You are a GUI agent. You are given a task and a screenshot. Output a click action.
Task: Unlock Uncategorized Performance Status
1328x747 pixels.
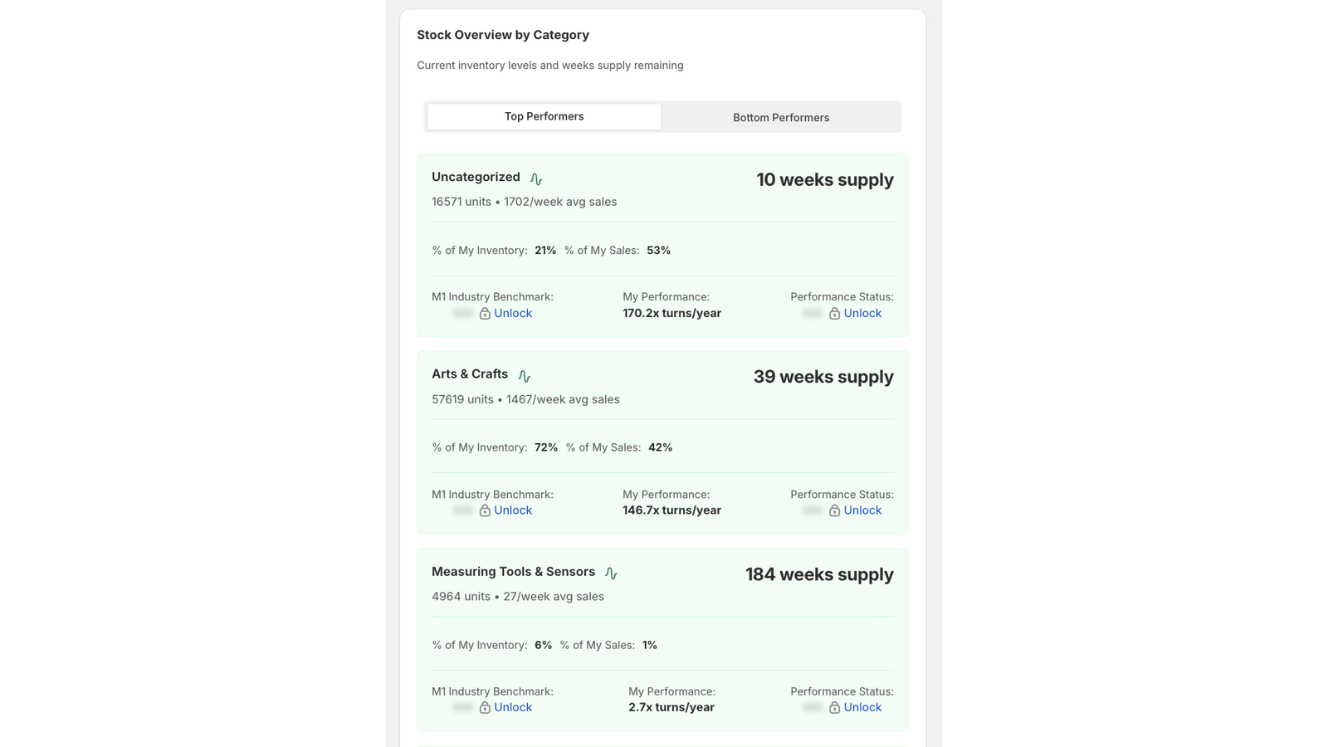point(862,313)
